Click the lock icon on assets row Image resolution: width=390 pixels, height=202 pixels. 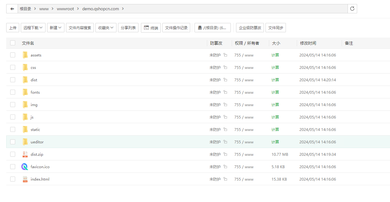225,55
